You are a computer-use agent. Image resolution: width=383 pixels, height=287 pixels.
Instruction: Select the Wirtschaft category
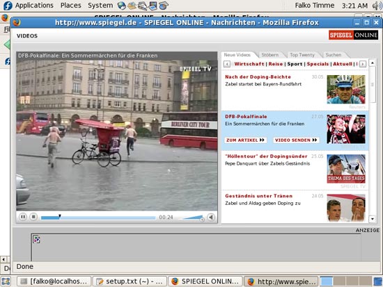click(x=249, y=64)
